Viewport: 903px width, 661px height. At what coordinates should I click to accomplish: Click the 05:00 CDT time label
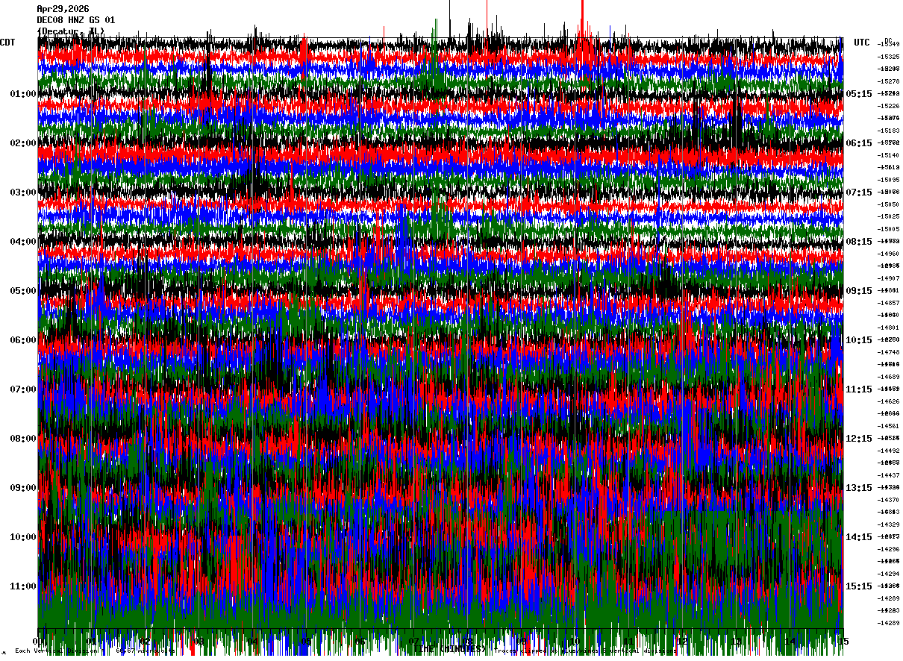pyautogui.click(x=23, y=291)
